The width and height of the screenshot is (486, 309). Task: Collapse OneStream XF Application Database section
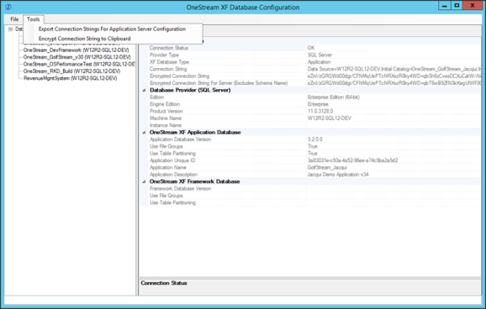pyautogui.click(x=144, y=132)
